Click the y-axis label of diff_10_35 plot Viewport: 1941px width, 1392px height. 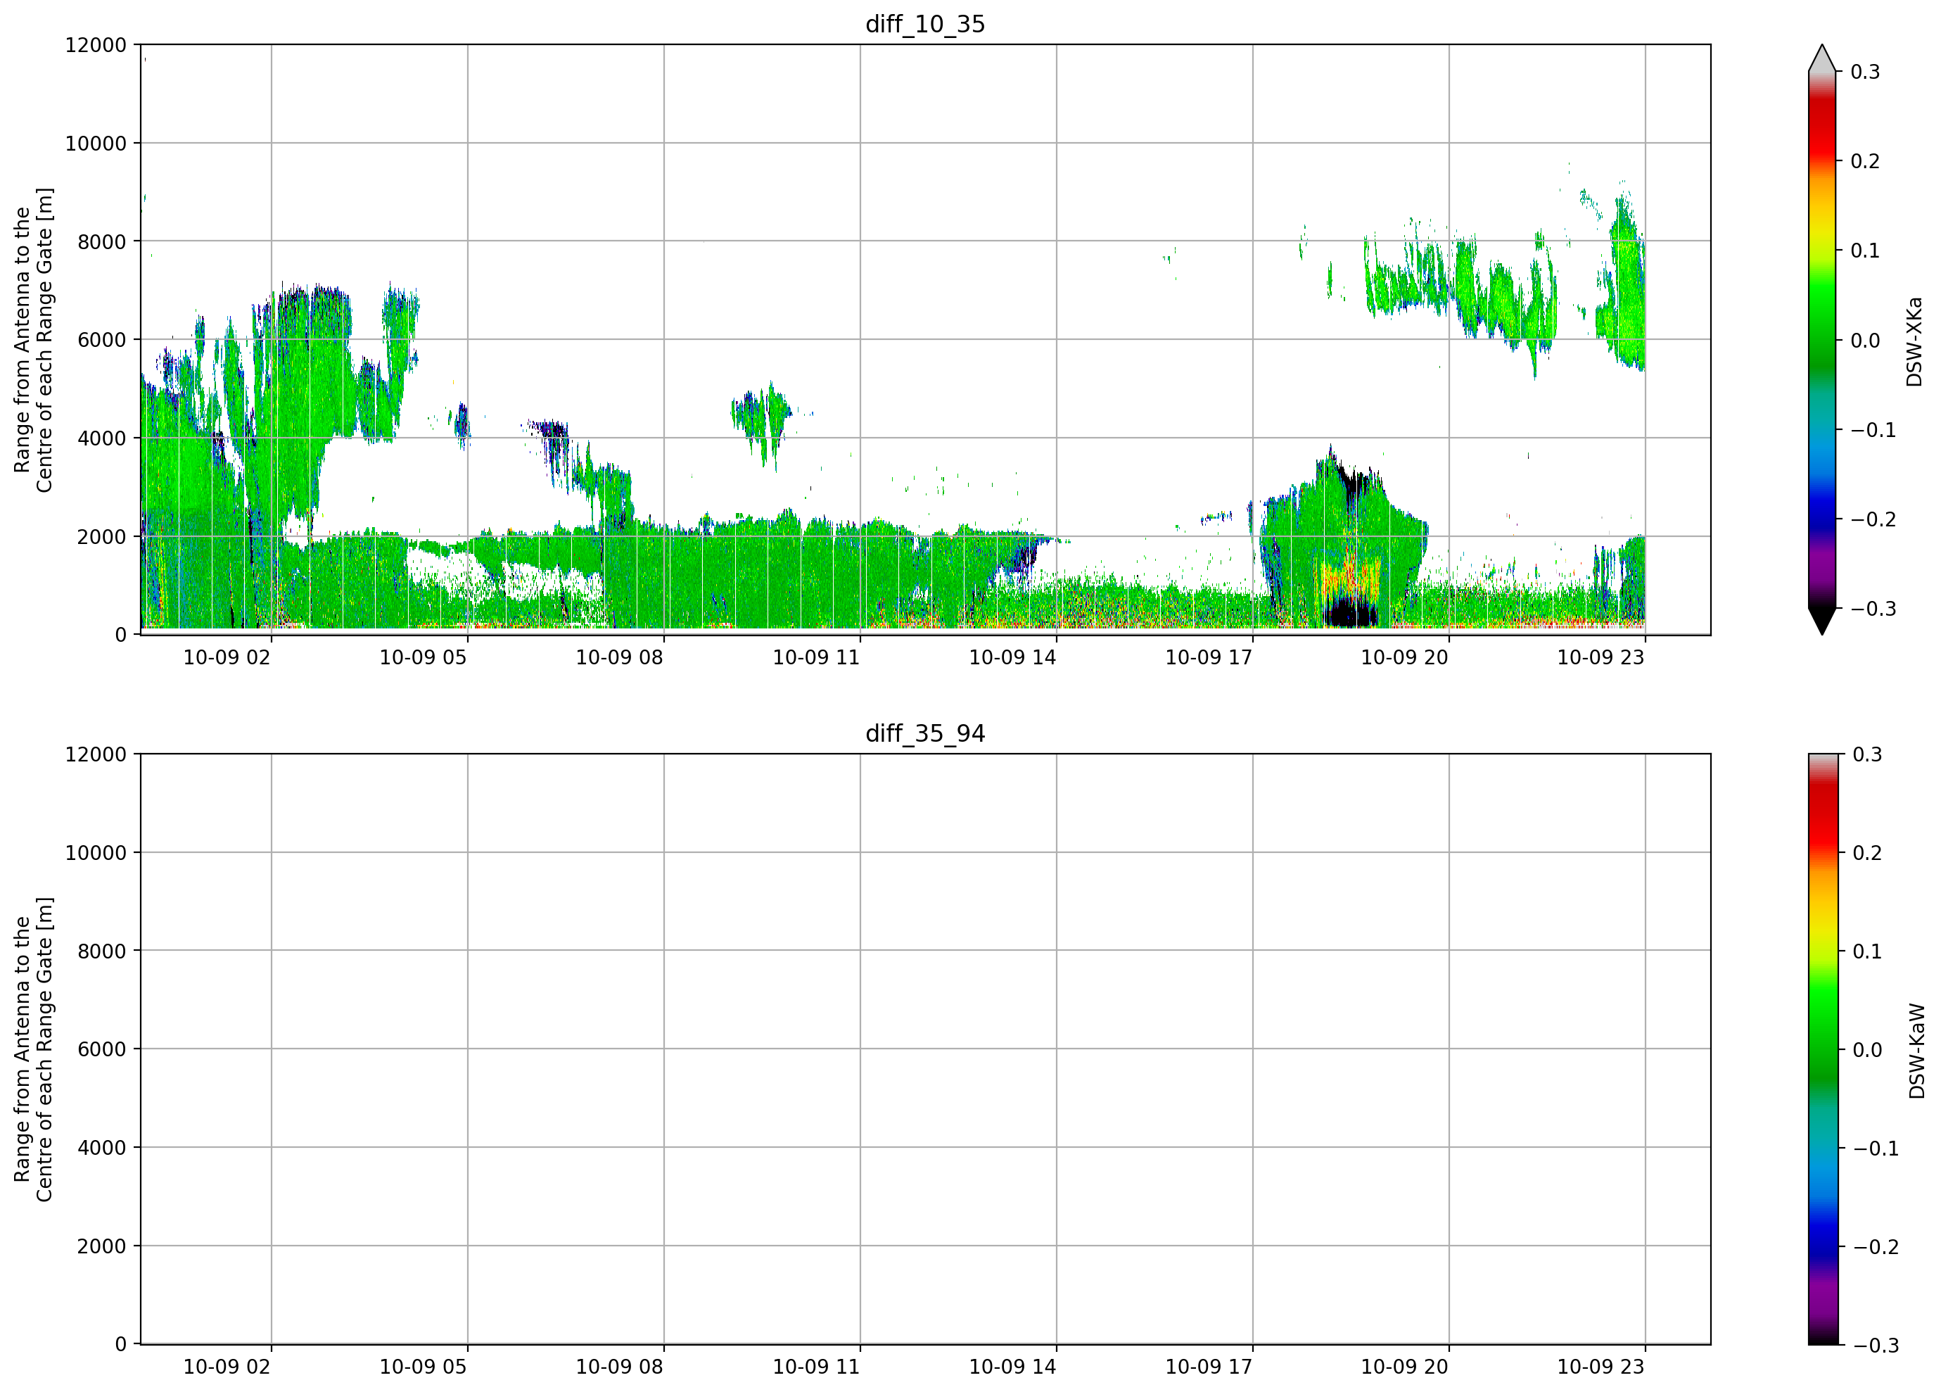coord(33,340)
